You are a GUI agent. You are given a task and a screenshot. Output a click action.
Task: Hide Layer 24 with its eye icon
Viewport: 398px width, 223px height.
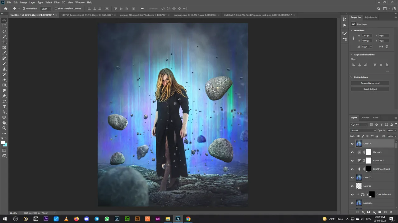(352, 144)
